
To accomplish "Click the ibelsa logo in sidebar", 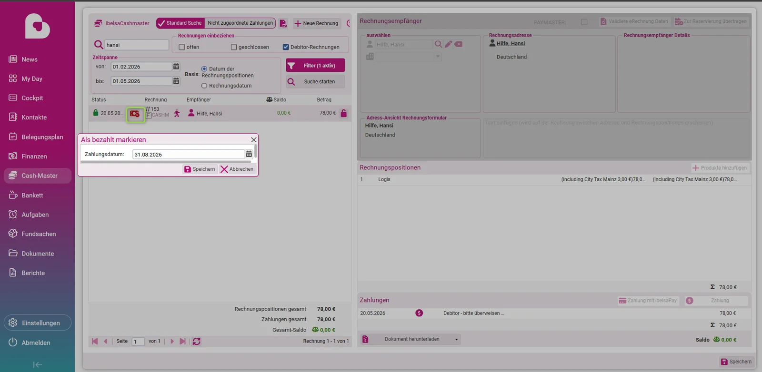I will click(x=37, y=26).
